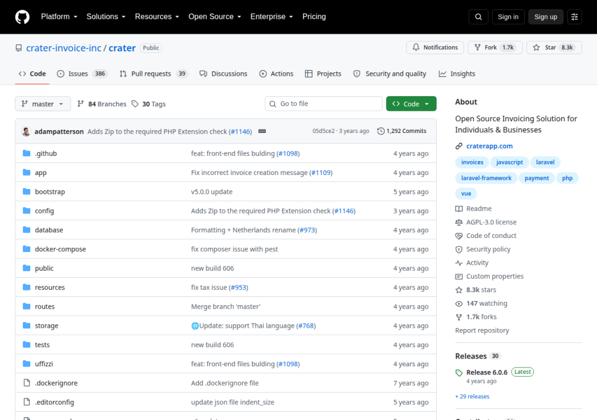Click the license scale icon

tap(459, 222)
